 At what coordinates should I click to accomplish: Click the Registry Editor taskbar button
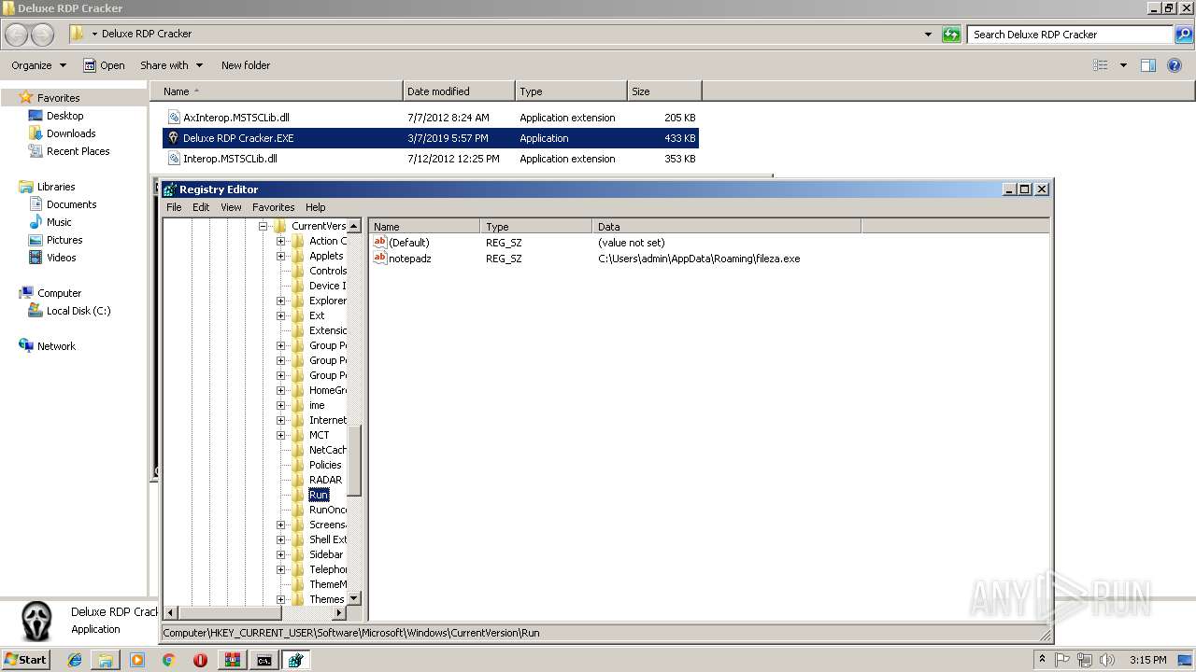pyautogui.click(x=296, y=660)
